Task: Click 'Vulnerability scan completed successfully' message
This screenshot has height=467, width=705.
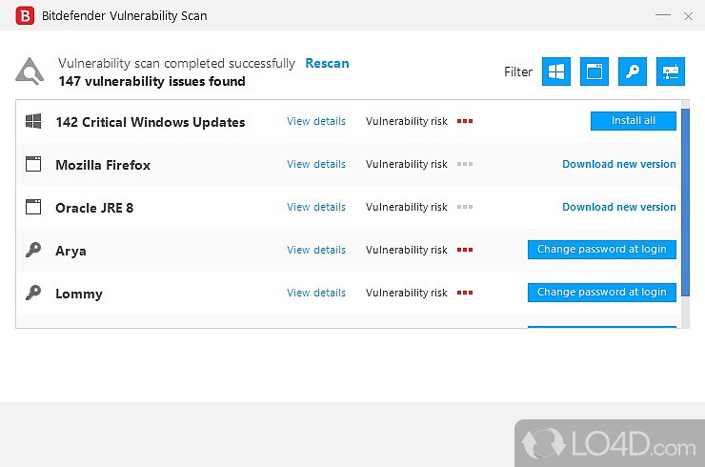Action: [176, 64]
